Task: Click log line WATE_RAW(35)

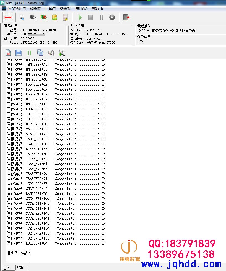Action: (x=56, y=129)
